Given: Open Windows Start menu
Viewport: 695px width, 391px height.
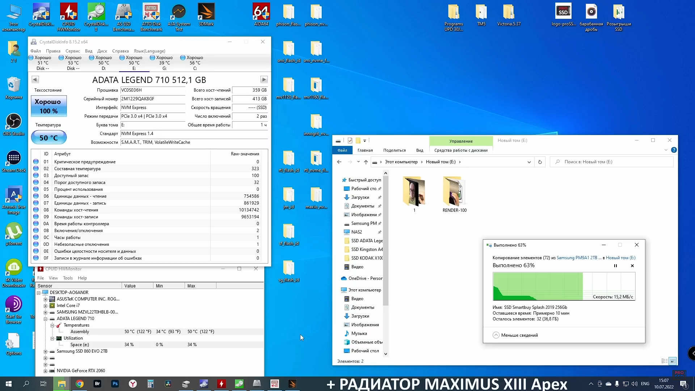Looking at the screenshot, I should click(9, 384).
